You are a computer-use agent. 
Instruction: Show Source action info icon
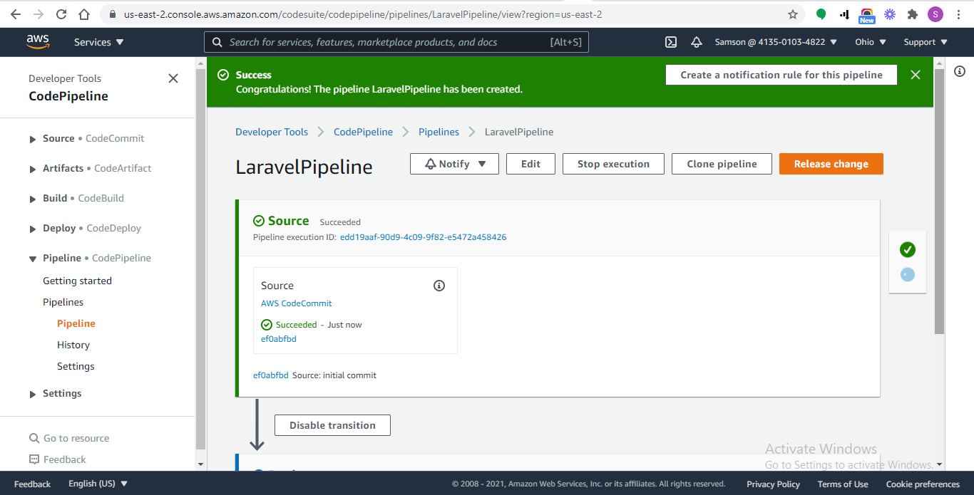click(439, 286)
